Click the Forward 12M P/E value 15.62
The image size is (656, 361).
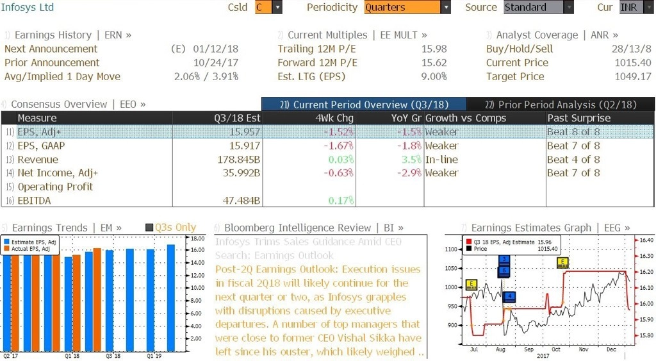click(434, 63)
